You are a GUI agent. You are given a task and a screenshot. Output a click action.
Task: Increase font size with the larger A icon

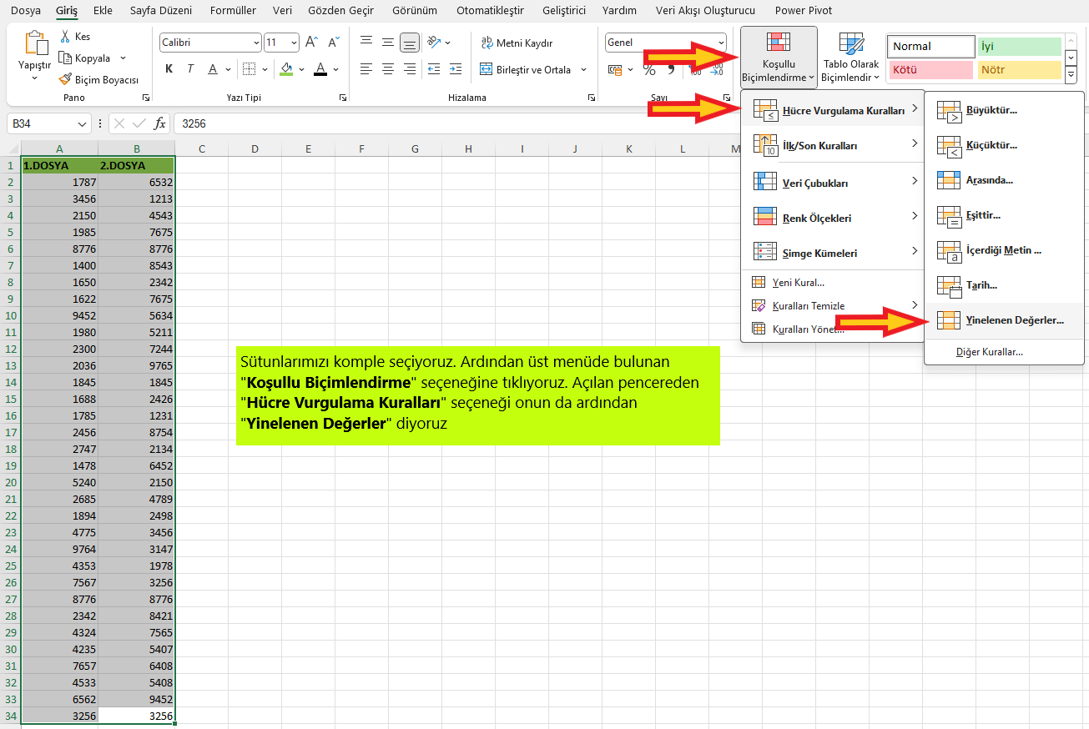pos(311,42)
